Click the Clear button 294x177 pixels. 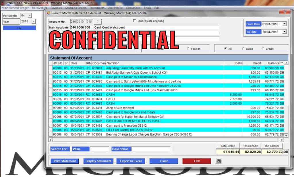(x=164, y=161)
